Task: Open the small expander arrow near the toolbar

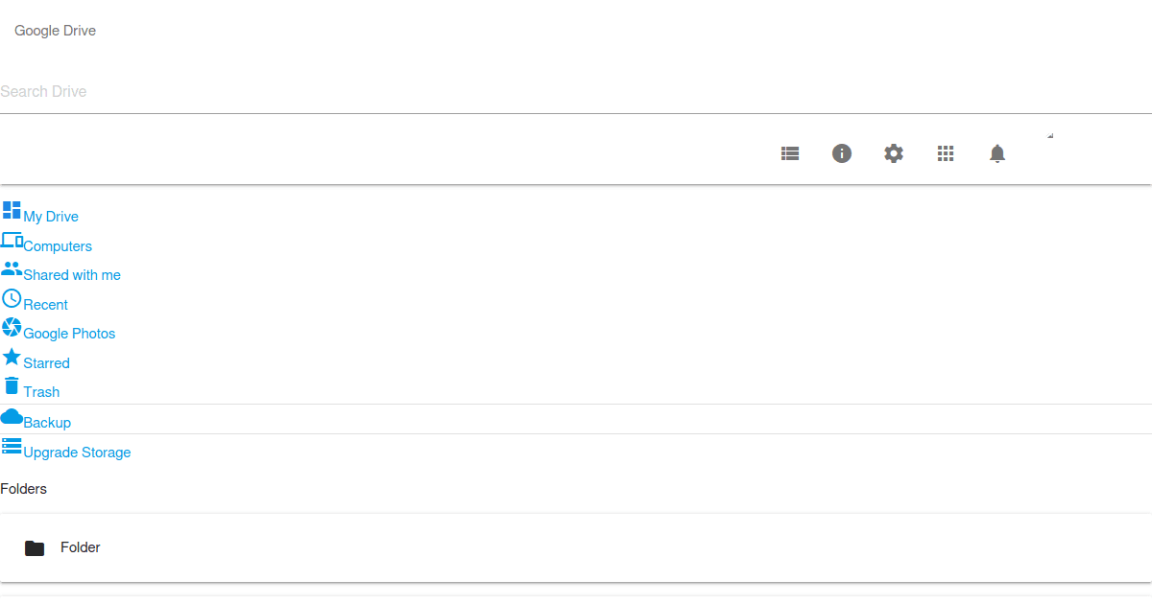Action: tap(1051, 136)
